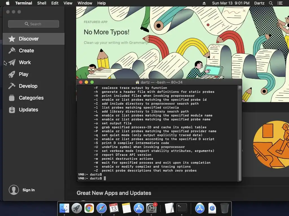This screenshot has height=216, width=289.
Task: Open the App Store icon next to Trash side
Action: click(200, 208)
